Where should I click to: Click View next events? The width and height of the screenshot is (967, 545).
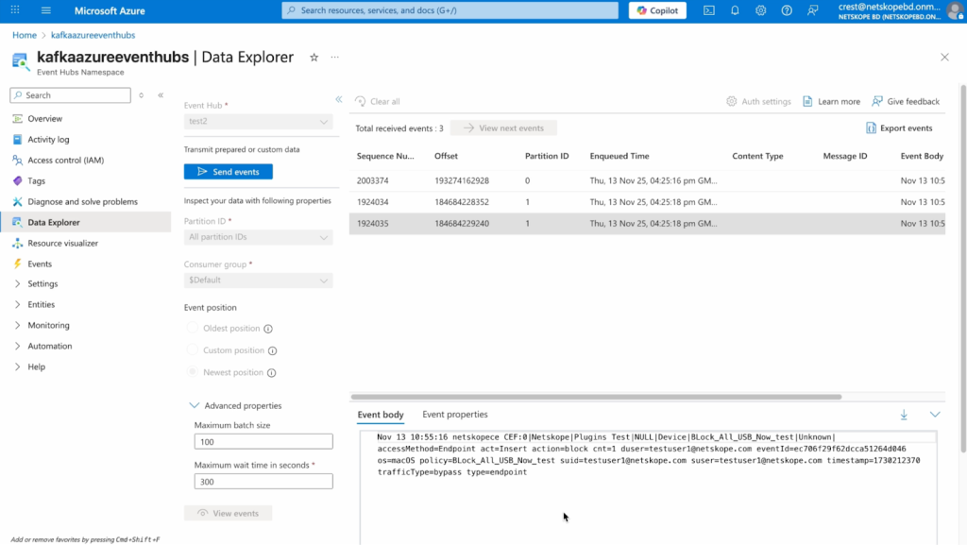tap(503, 128)
